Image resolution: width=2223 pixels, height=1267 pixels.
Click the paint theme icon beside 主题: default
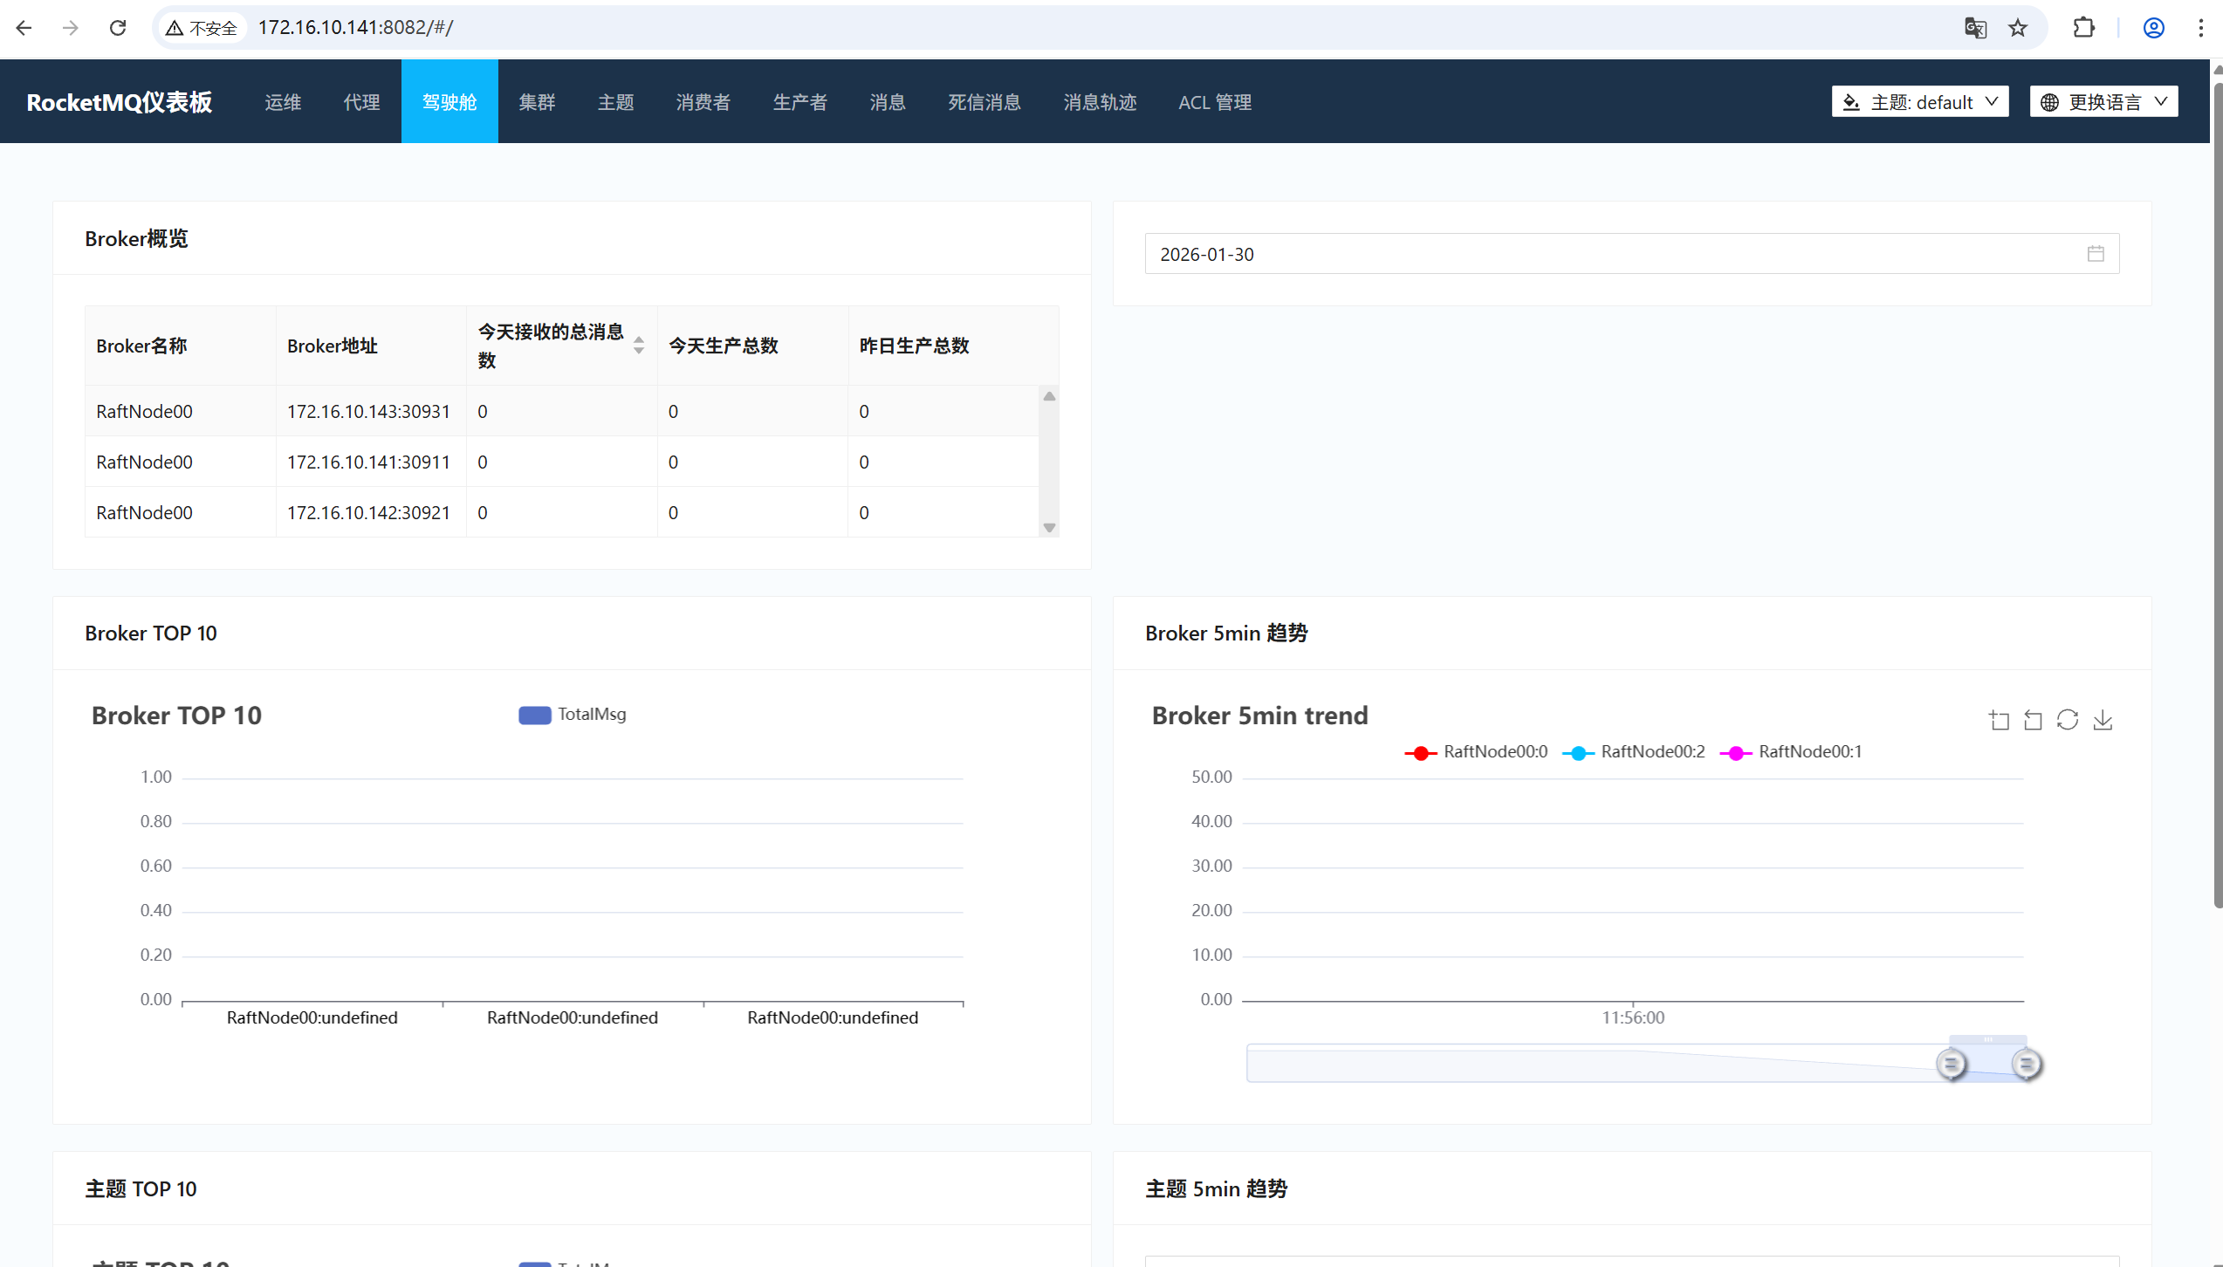pos(1852,101)
